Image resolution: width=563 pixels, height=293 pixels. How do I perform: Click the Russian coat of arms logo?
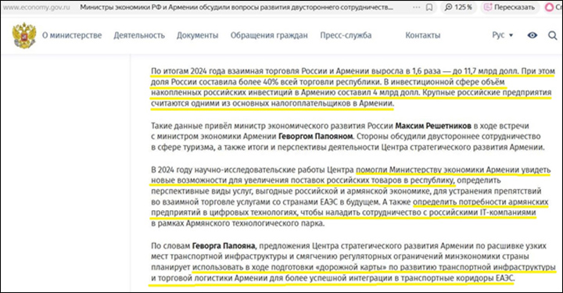(24, 35)
